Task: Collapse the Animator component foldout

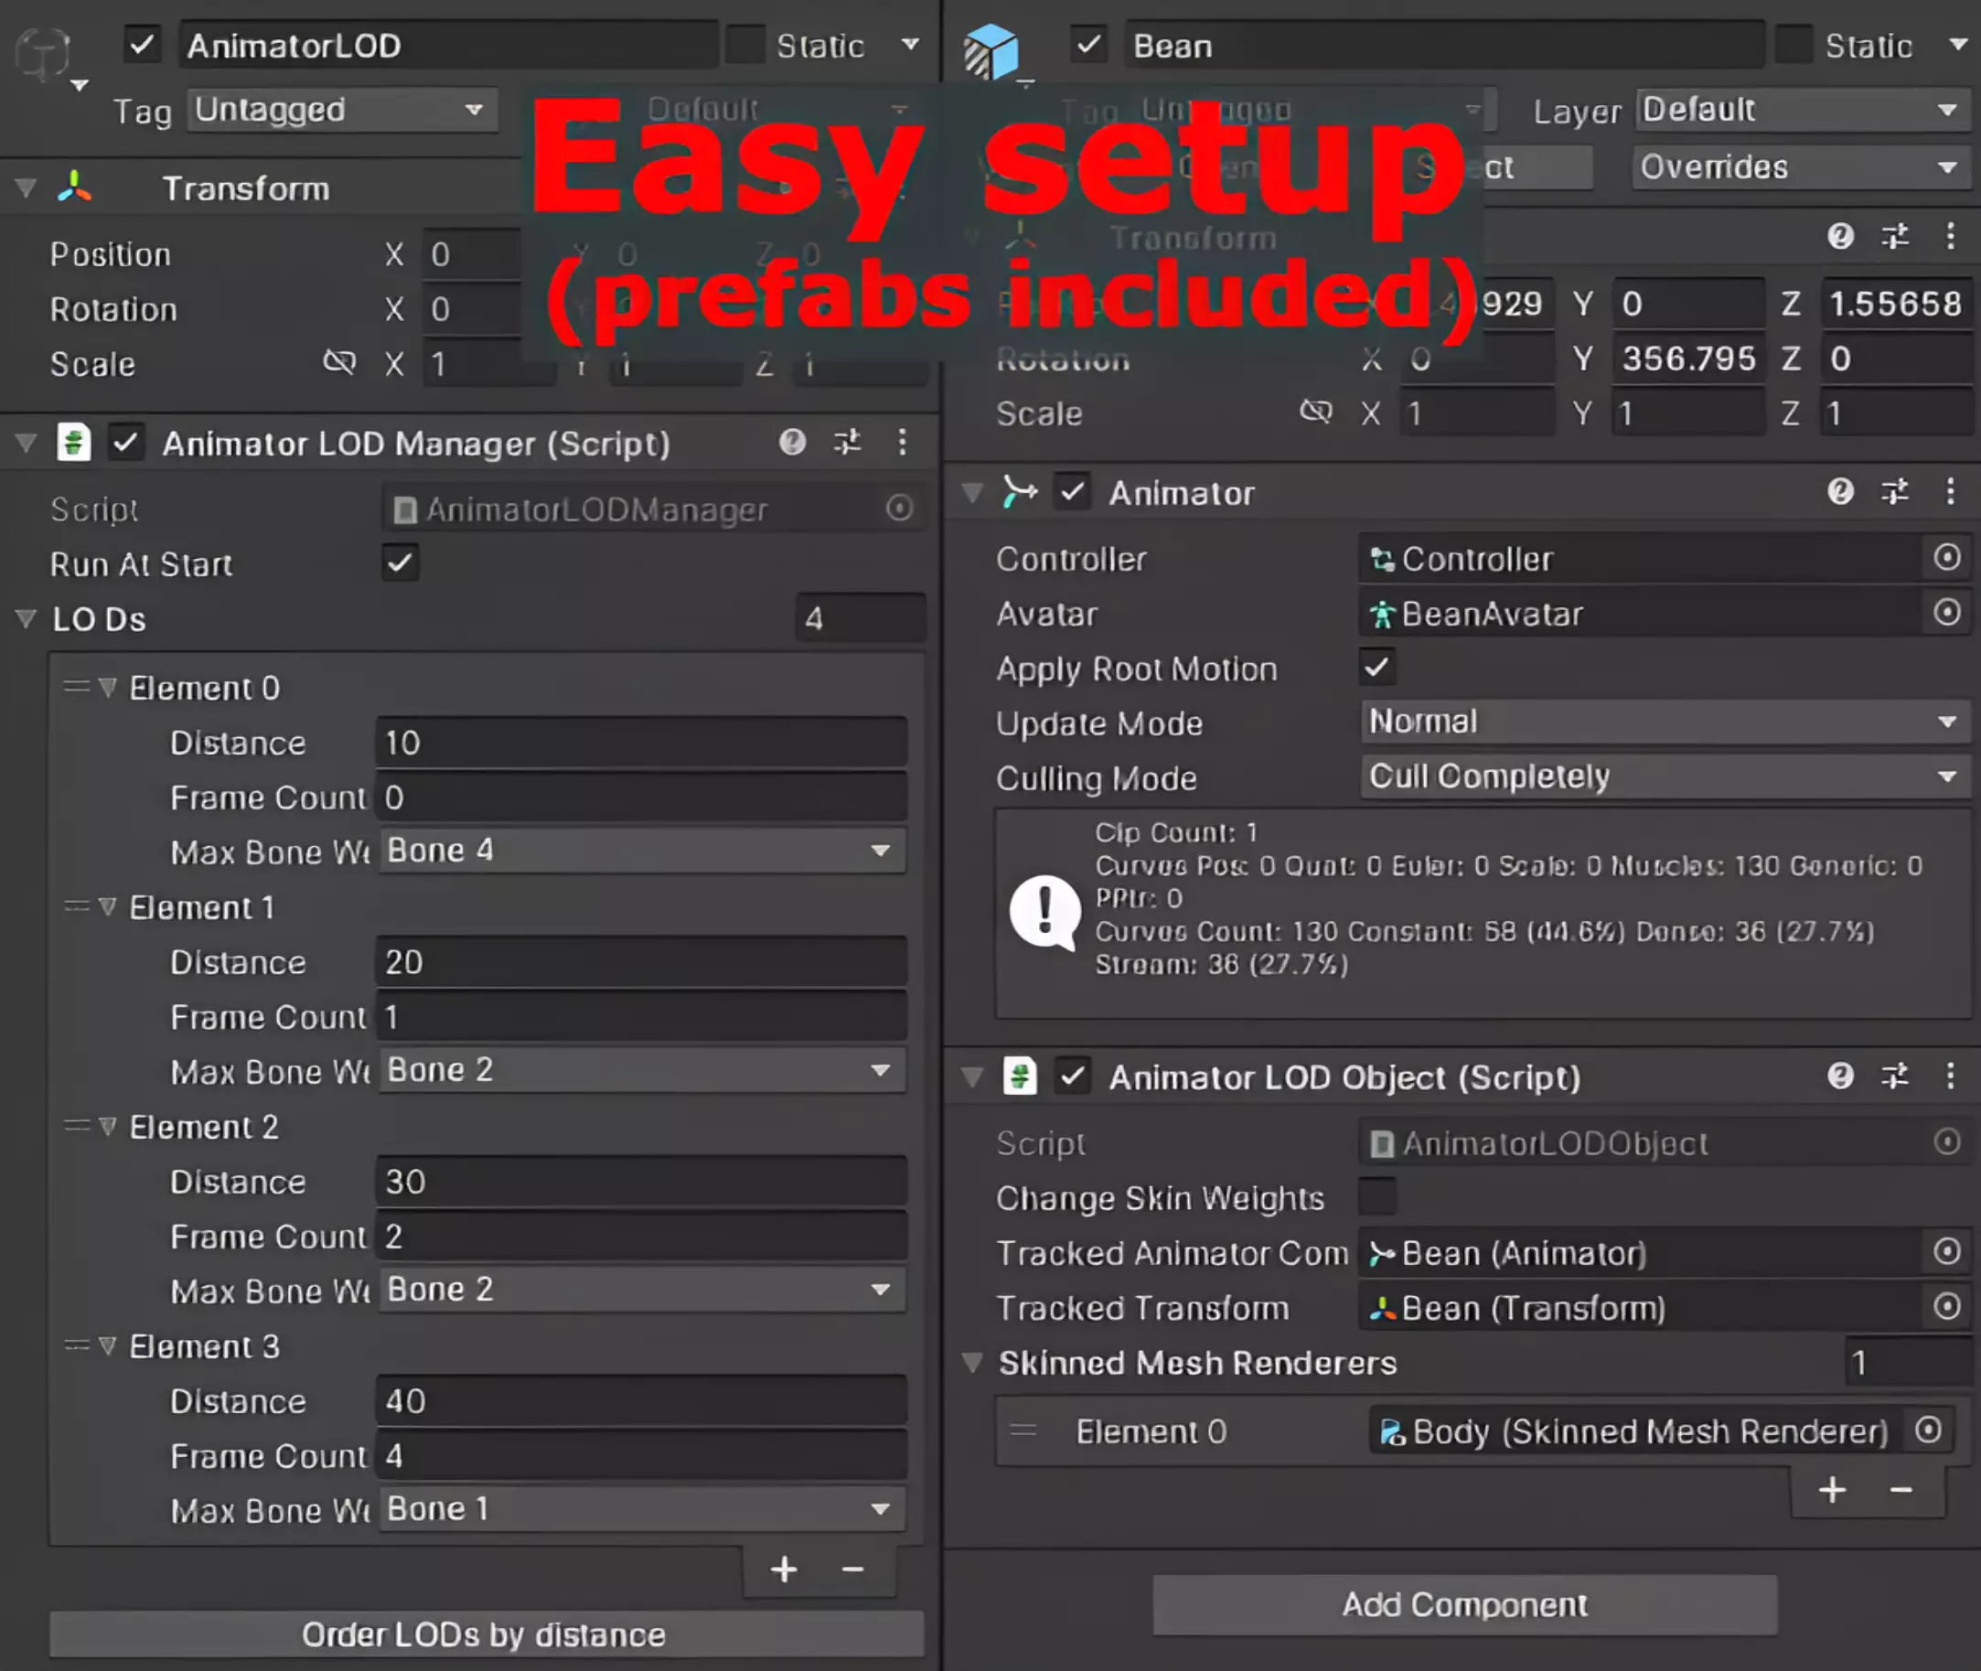Action: pyautogui.click(x=972, y=493)
